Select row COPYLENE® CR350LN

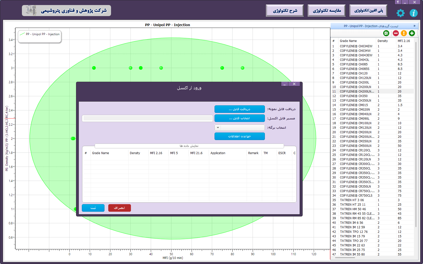(373, 187)
